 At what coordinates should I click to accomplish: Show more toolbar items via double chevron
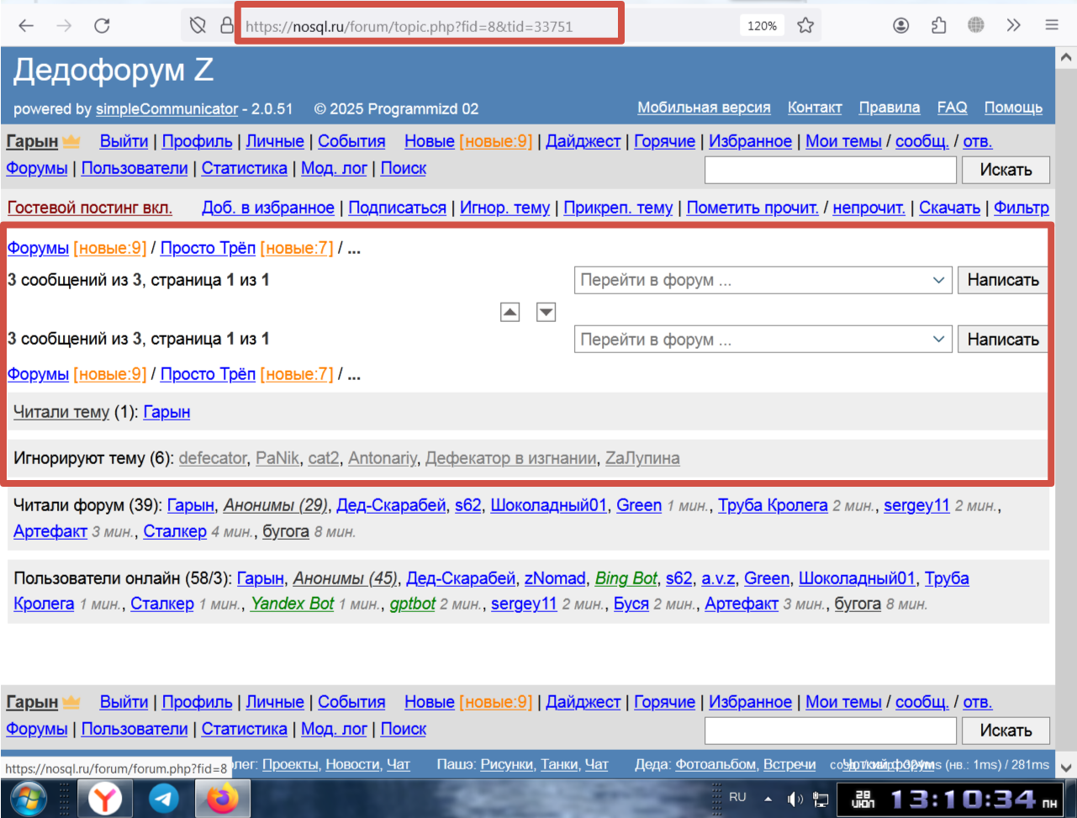pos(1014,25)
